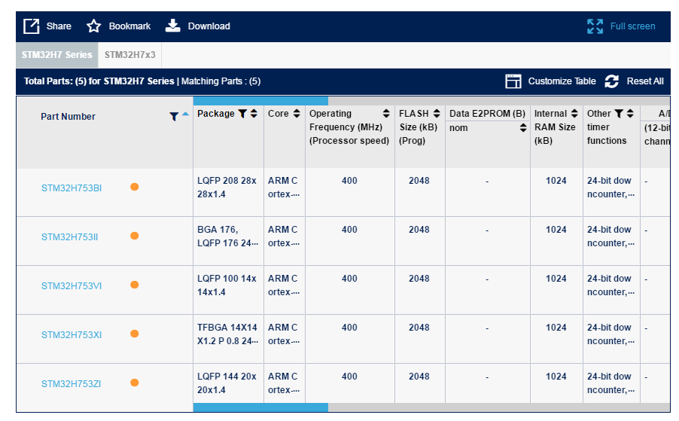
Task: Click Total Parts summary text
Action: [x=99, y=81]
